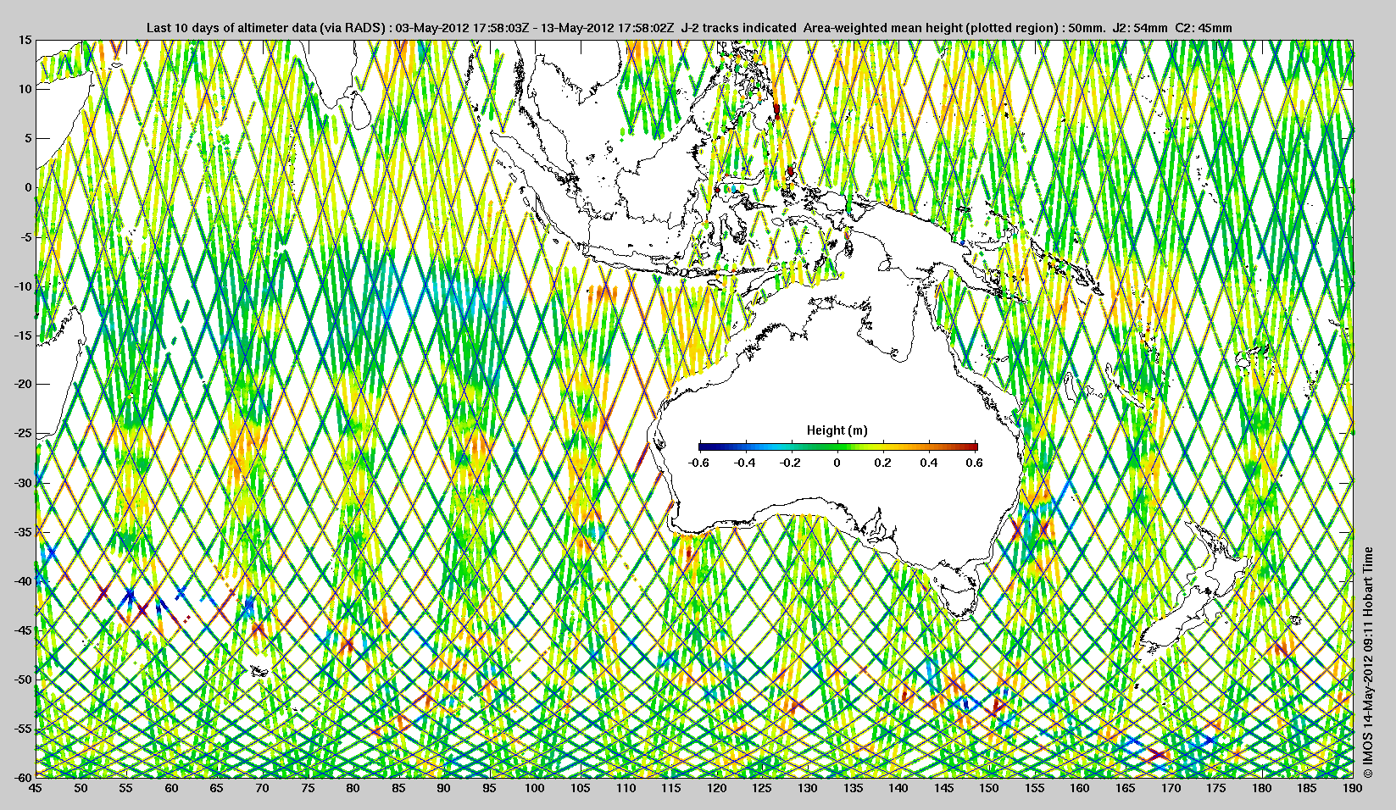The width and height of the screenshot is (1396, 810).
Task: Click the green center of the Height colorbar
Action: tap(837, 447)
